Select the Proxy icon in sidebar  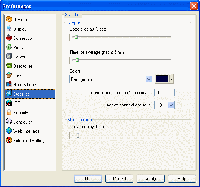pos(9,47)
